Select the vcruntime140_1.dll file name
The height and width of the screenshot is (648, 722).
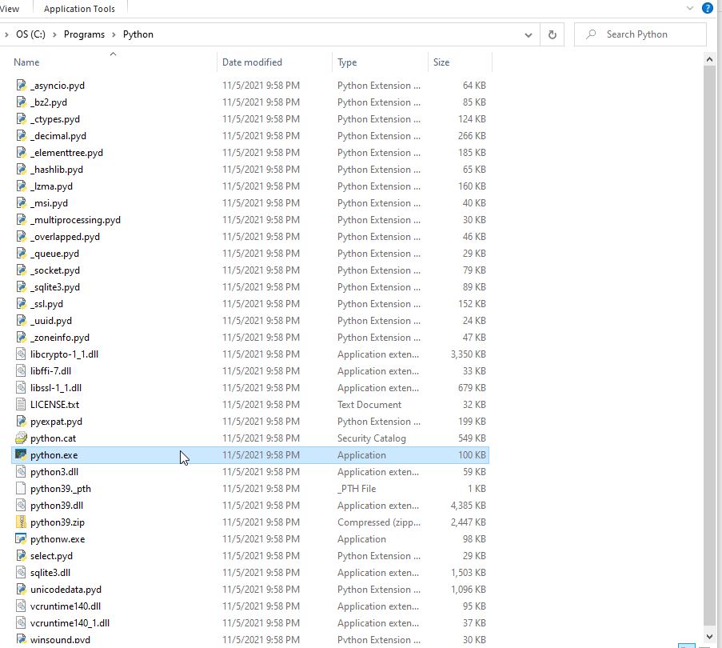pos(70,623)
